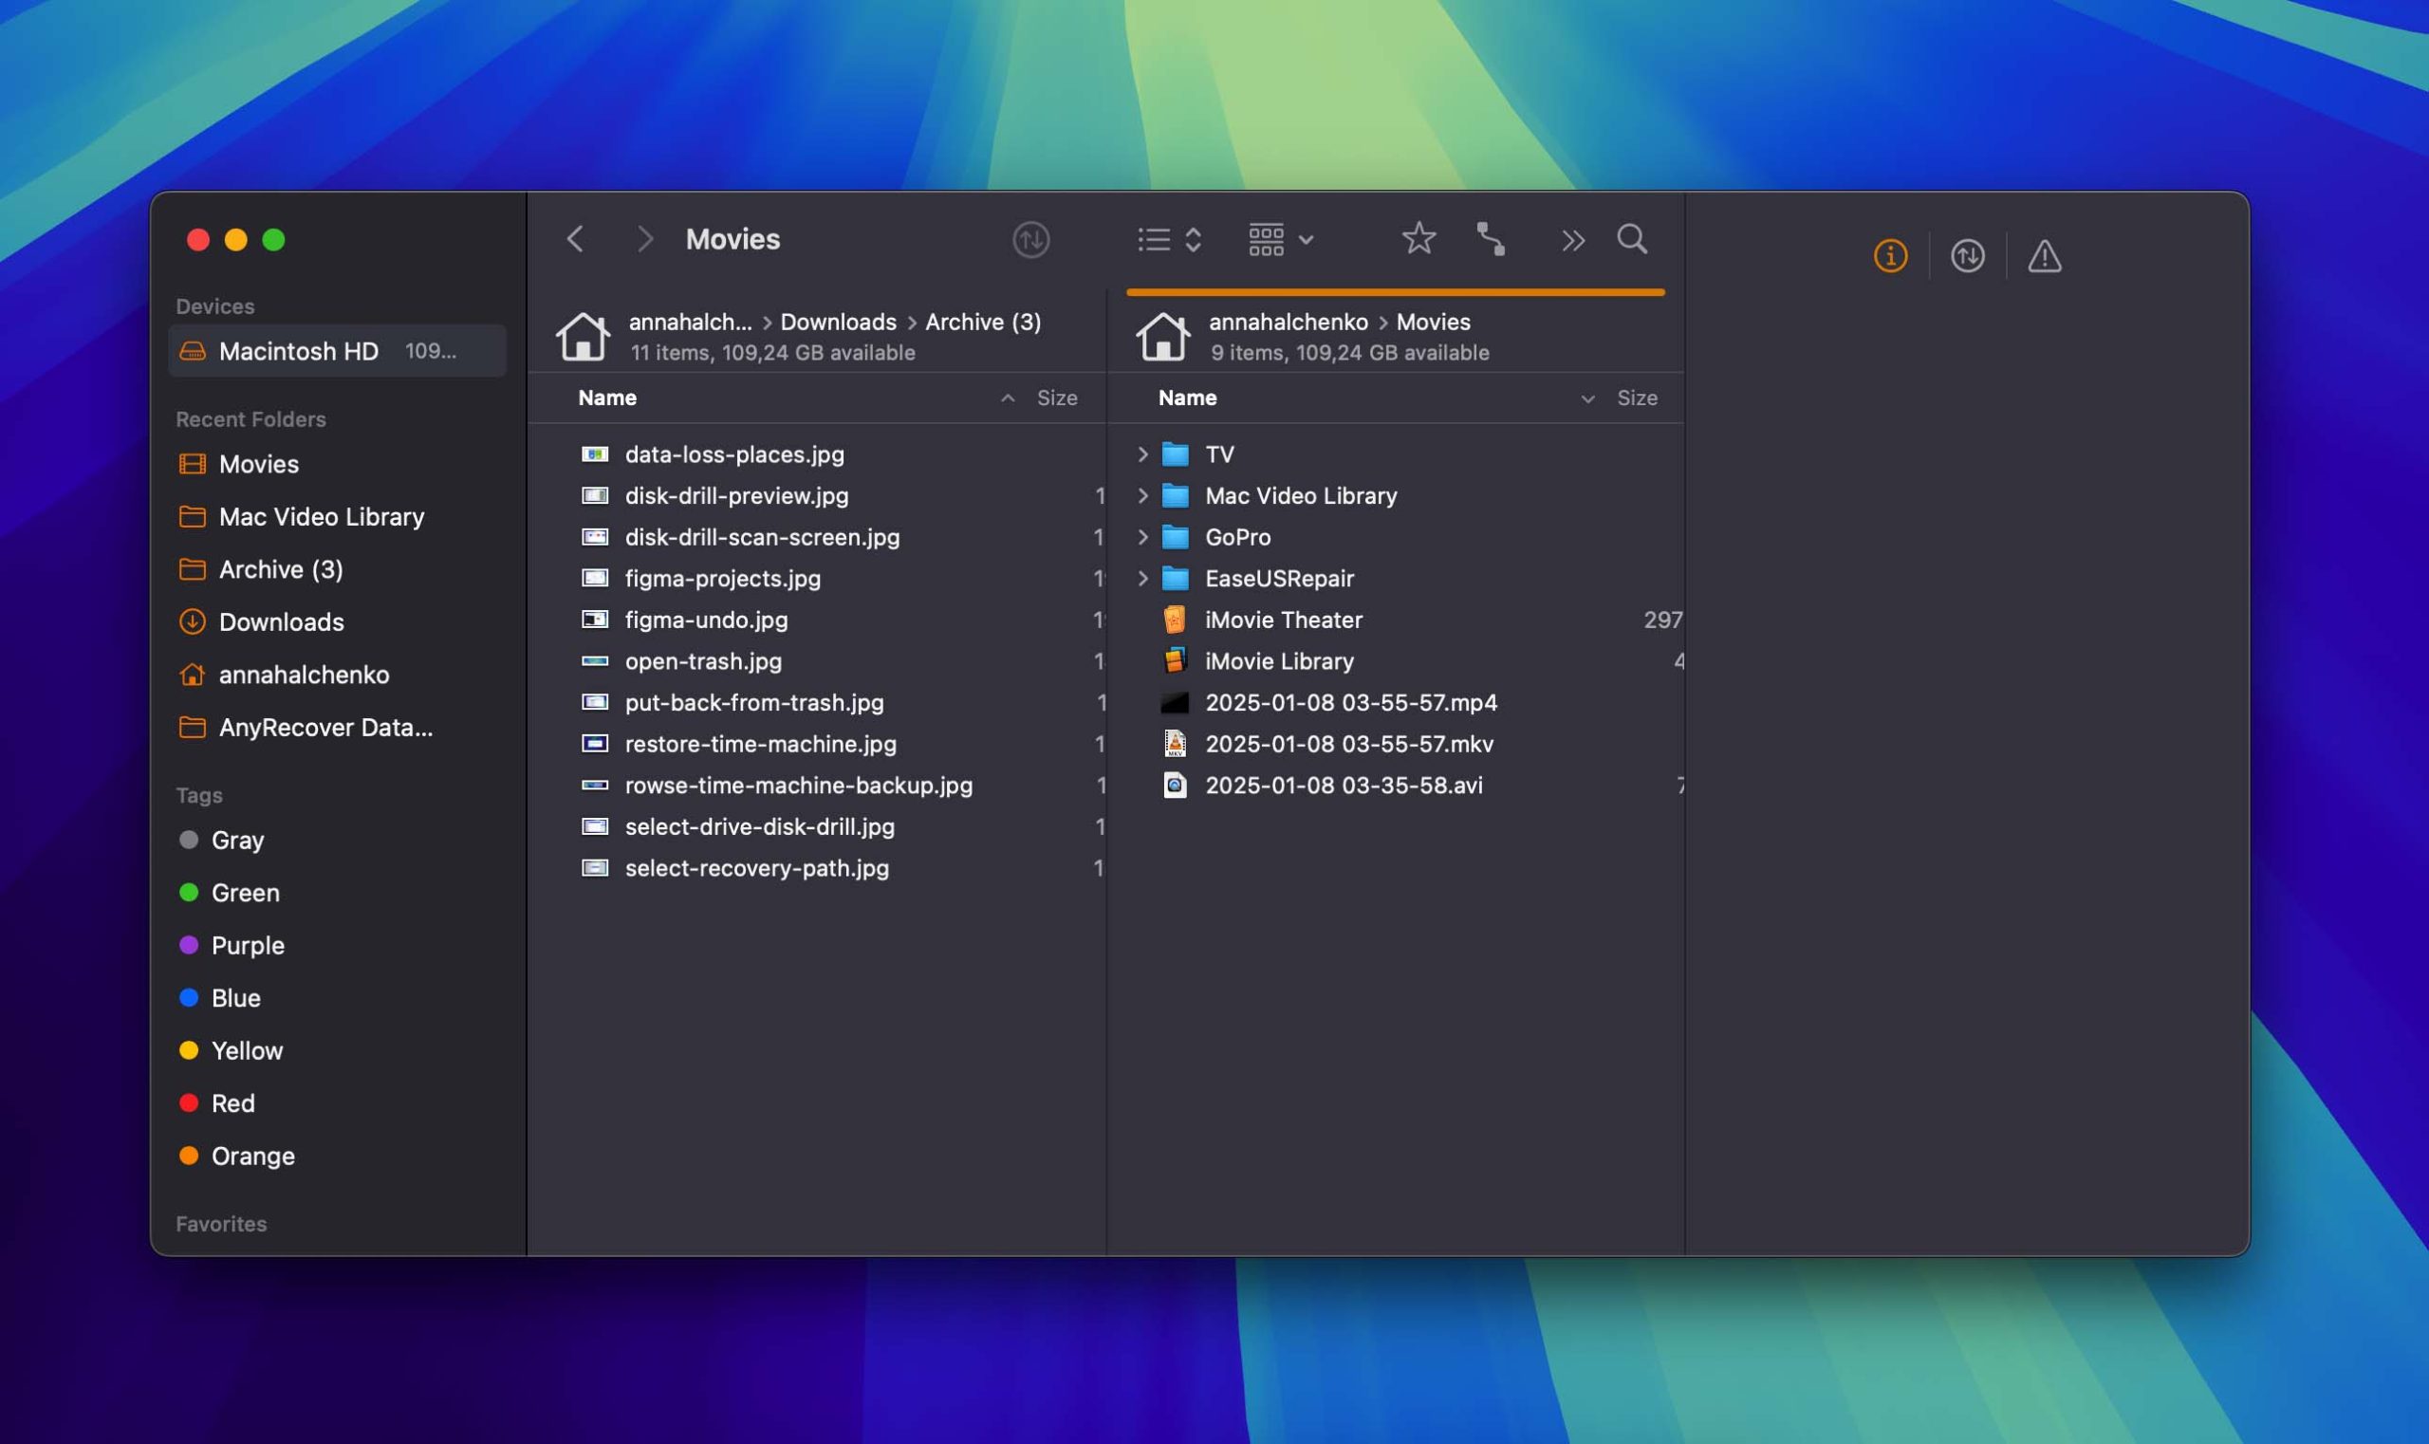This screenshot has width=2429, height=1444.
Task: Navigate back with the back arrow
Action: click(575, 239)
